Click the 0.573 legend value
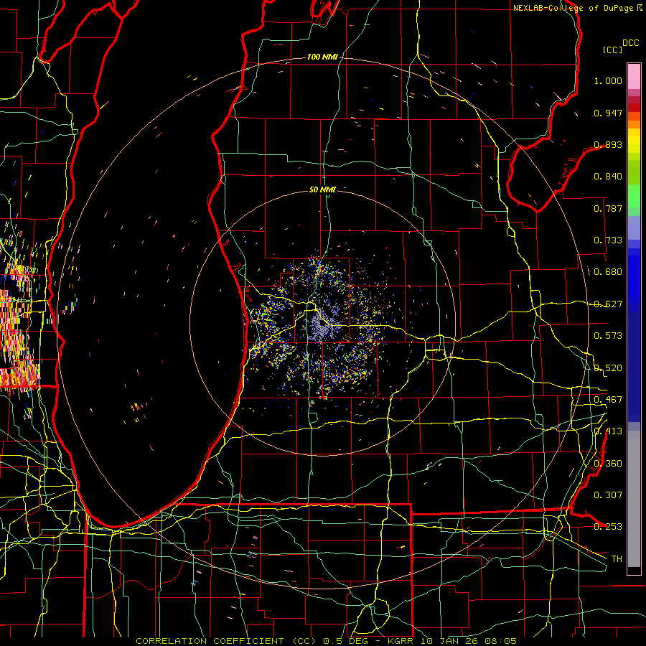Image resolution: width=646 pixels, height=646 pixels. [608, 336]
